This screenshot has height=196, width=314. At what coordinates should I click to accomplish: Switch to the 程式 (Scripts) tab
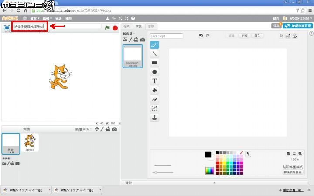[x=126, y=27]
